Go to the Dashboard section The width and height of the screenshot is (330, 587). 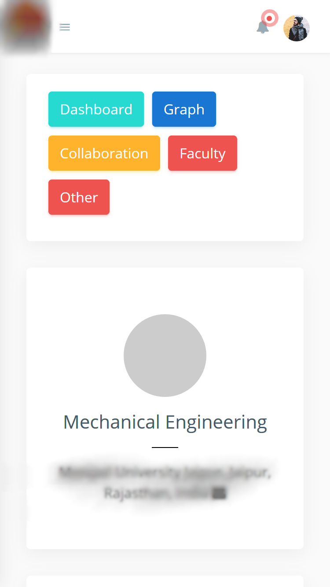click(96, 109)
